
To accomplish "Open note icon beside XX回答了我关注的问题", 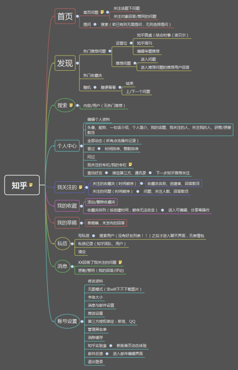I will click(x=120, y=262).
